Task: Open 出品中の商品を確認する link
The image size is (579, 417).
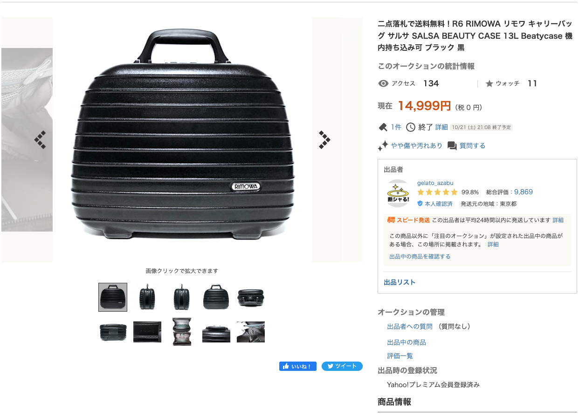Action: [420, 256]
